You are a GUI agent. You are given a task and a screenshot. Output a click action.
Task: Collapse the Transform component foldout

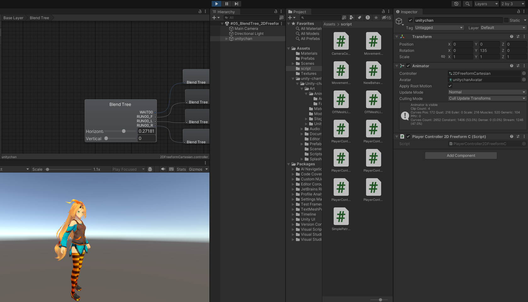(x=397, y=37)
